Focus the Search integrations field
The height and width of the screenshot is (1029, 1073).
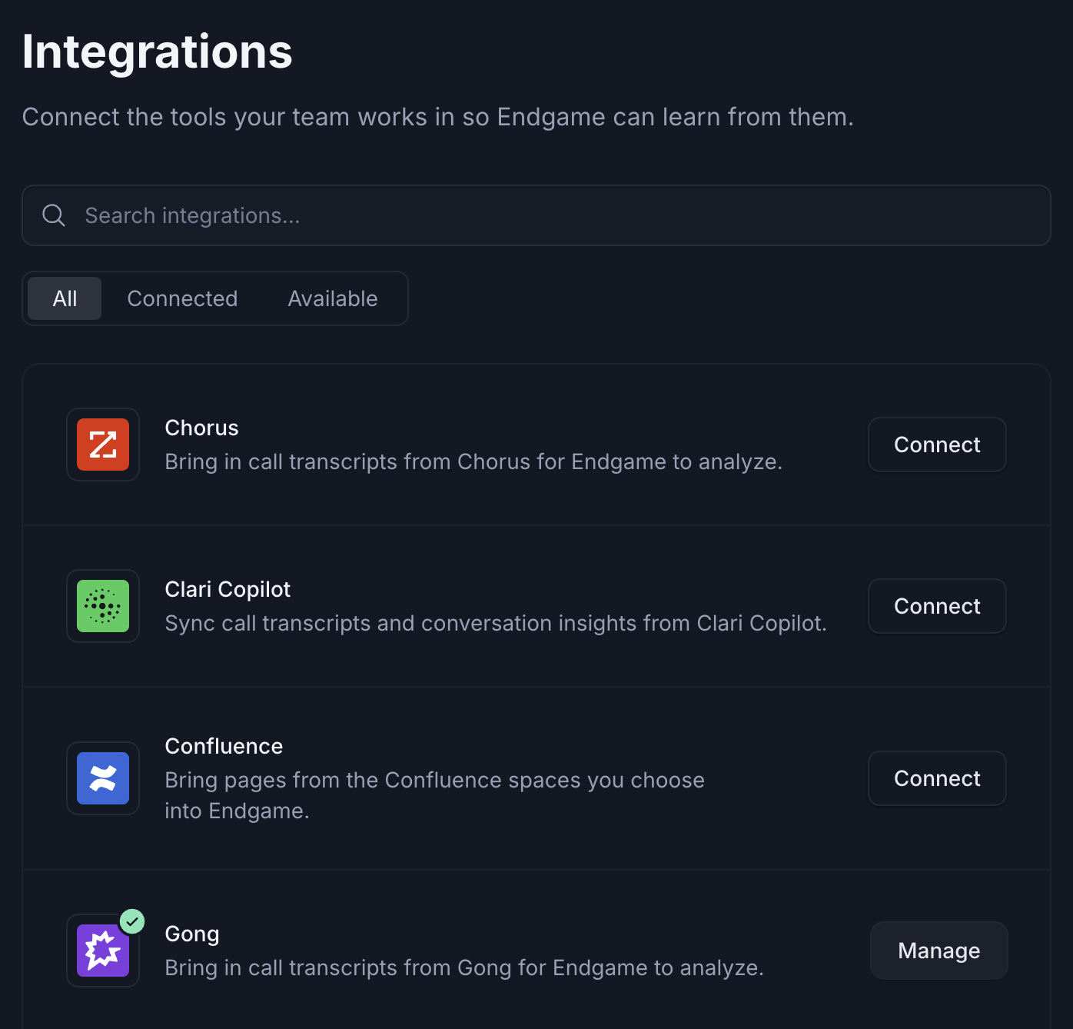(536, 215)
